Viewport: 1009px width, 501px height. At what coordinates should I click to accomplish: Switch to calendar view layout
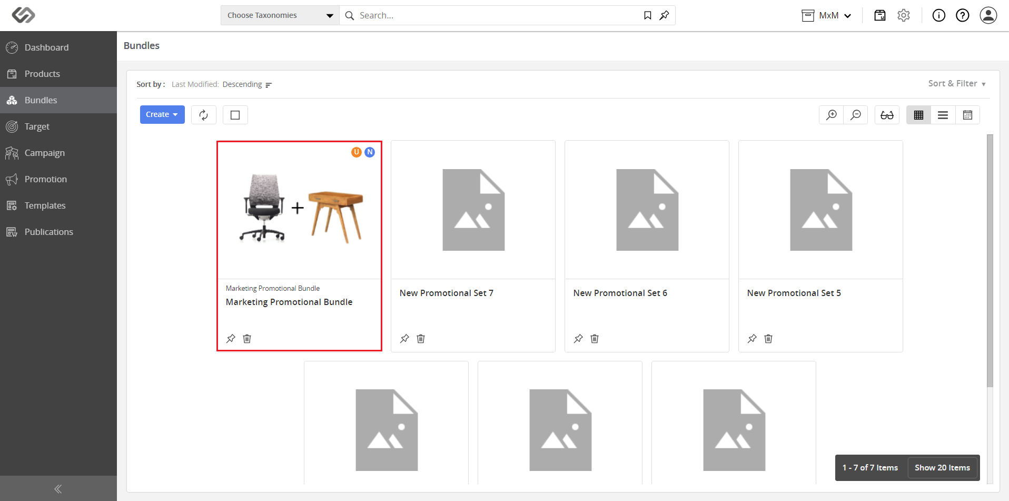pos(967,115)
